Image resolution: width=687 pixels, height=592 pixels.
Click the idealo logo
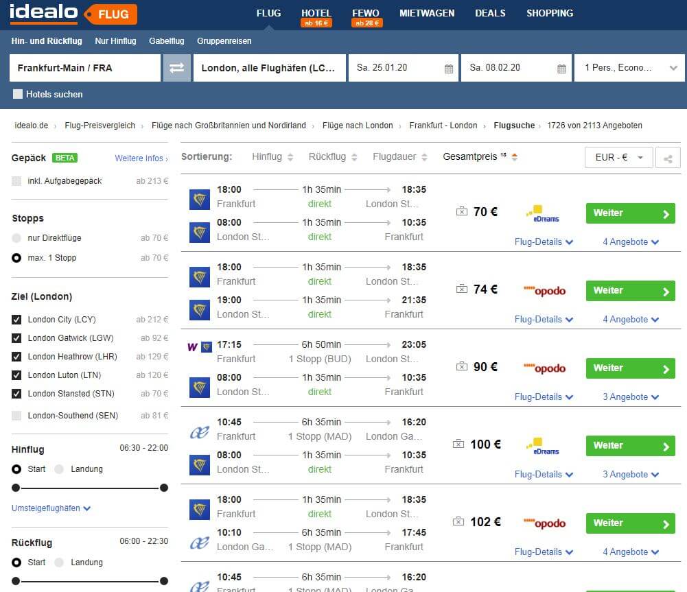[x=44, y=13]
